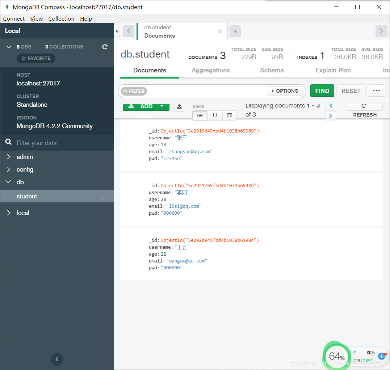Switch to table view
The width and height of the screenshot is (390, 370).
(229, 115)
